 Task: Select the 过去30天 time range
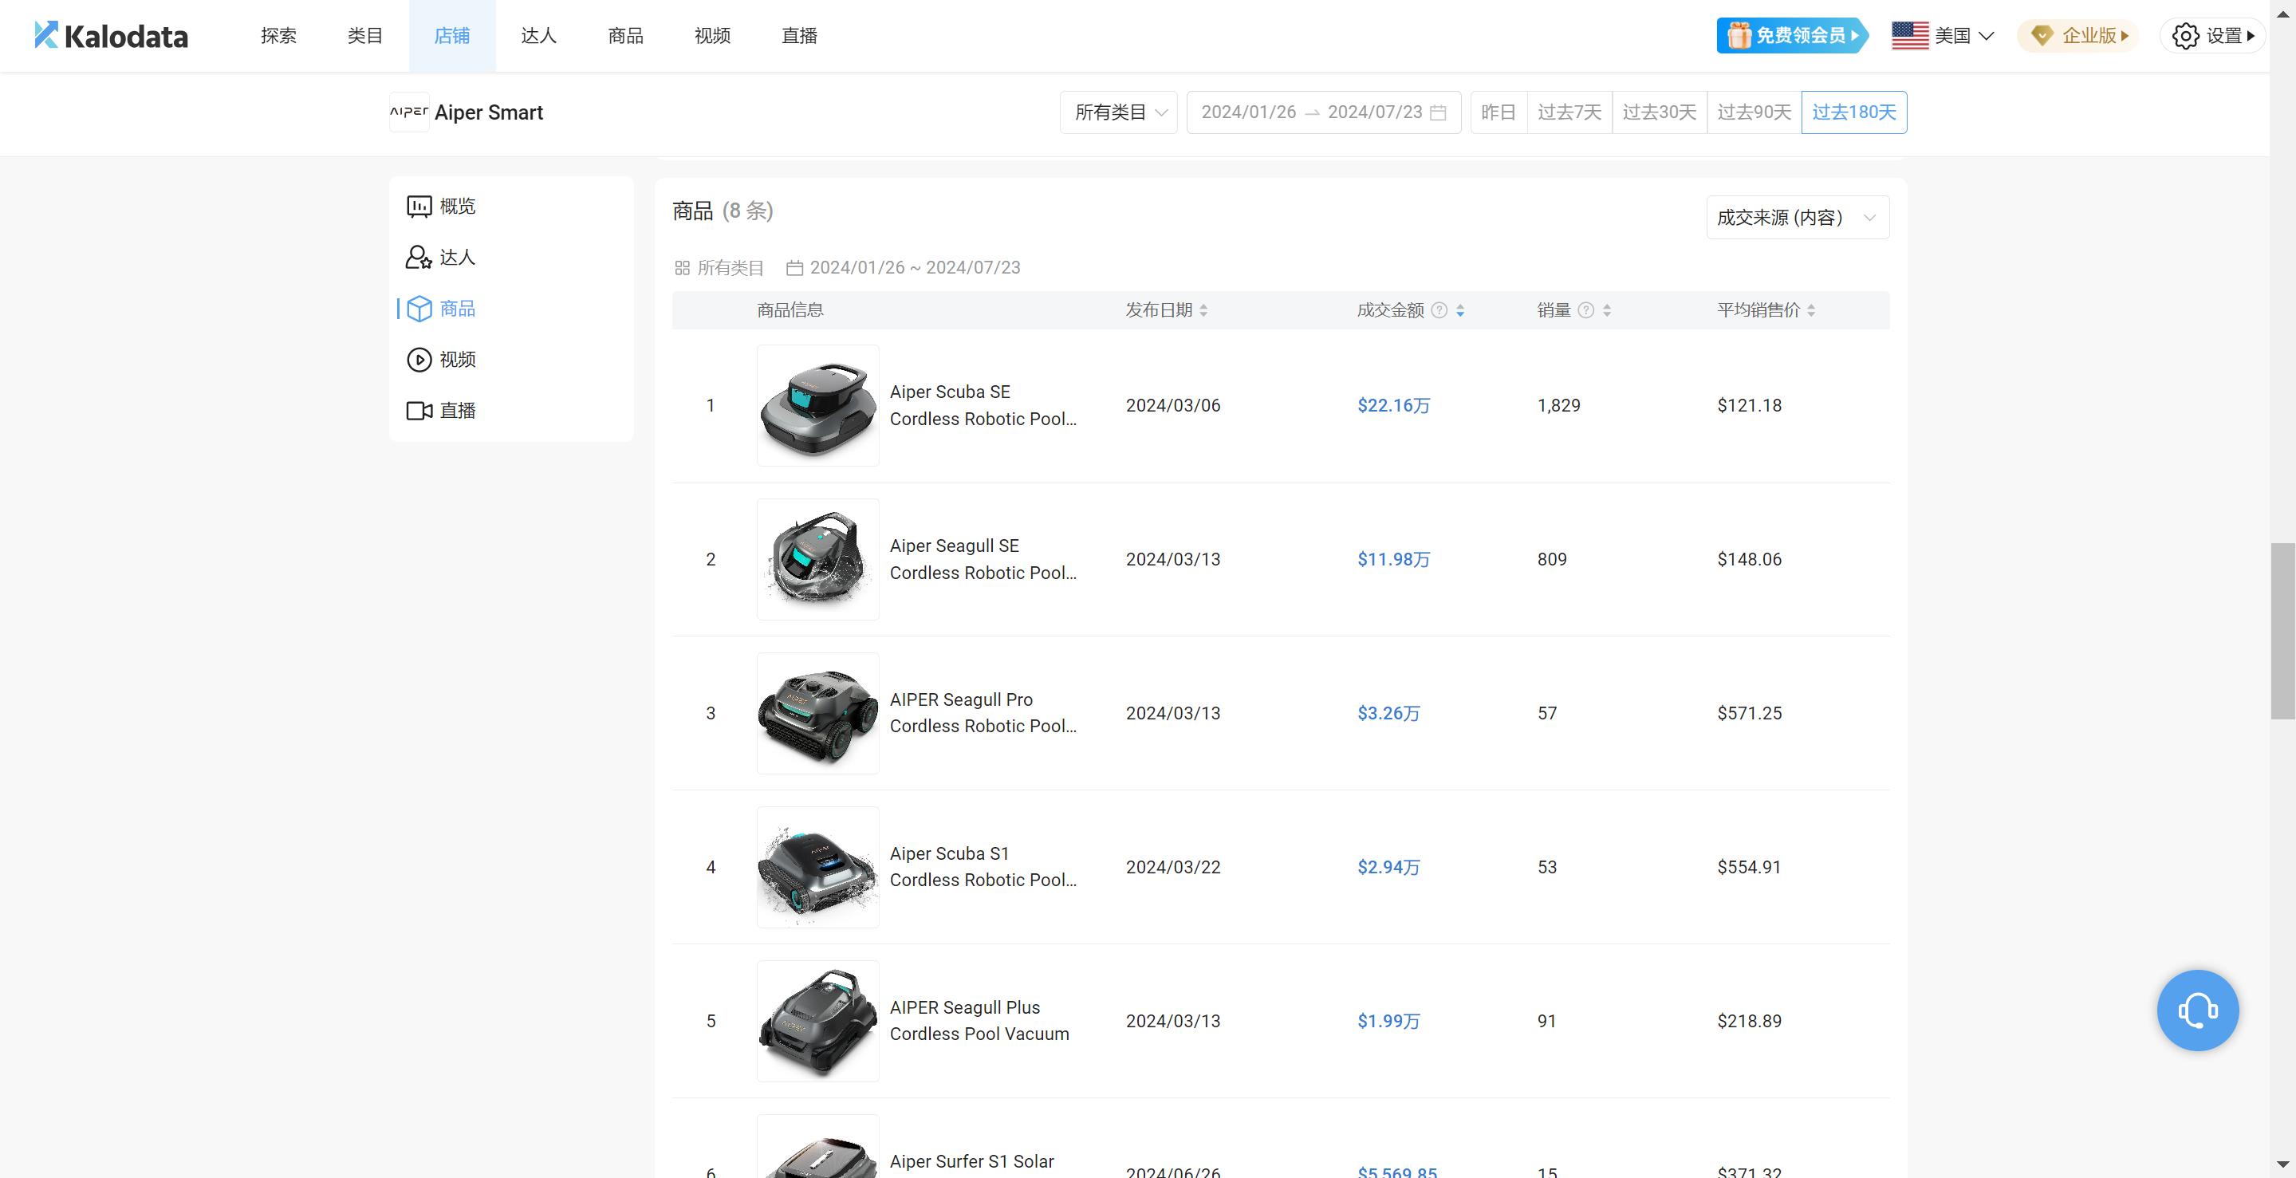pos(1659,112)
